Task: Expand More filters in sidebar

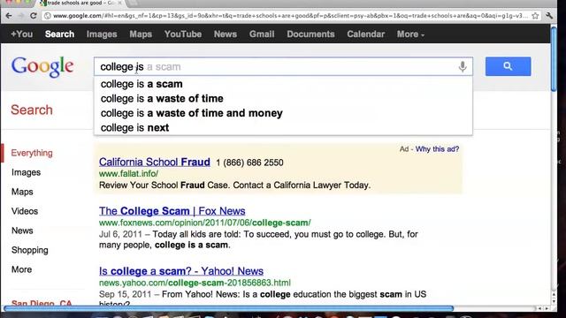Action: 21,269
